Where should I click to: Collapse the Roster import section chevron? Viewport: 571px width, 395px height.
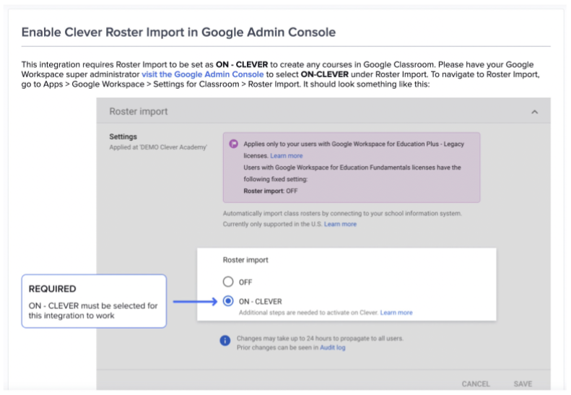(534, 112)
